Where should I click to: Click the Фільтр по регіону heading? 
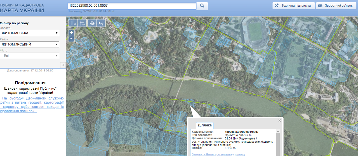[x=14, y=23]
